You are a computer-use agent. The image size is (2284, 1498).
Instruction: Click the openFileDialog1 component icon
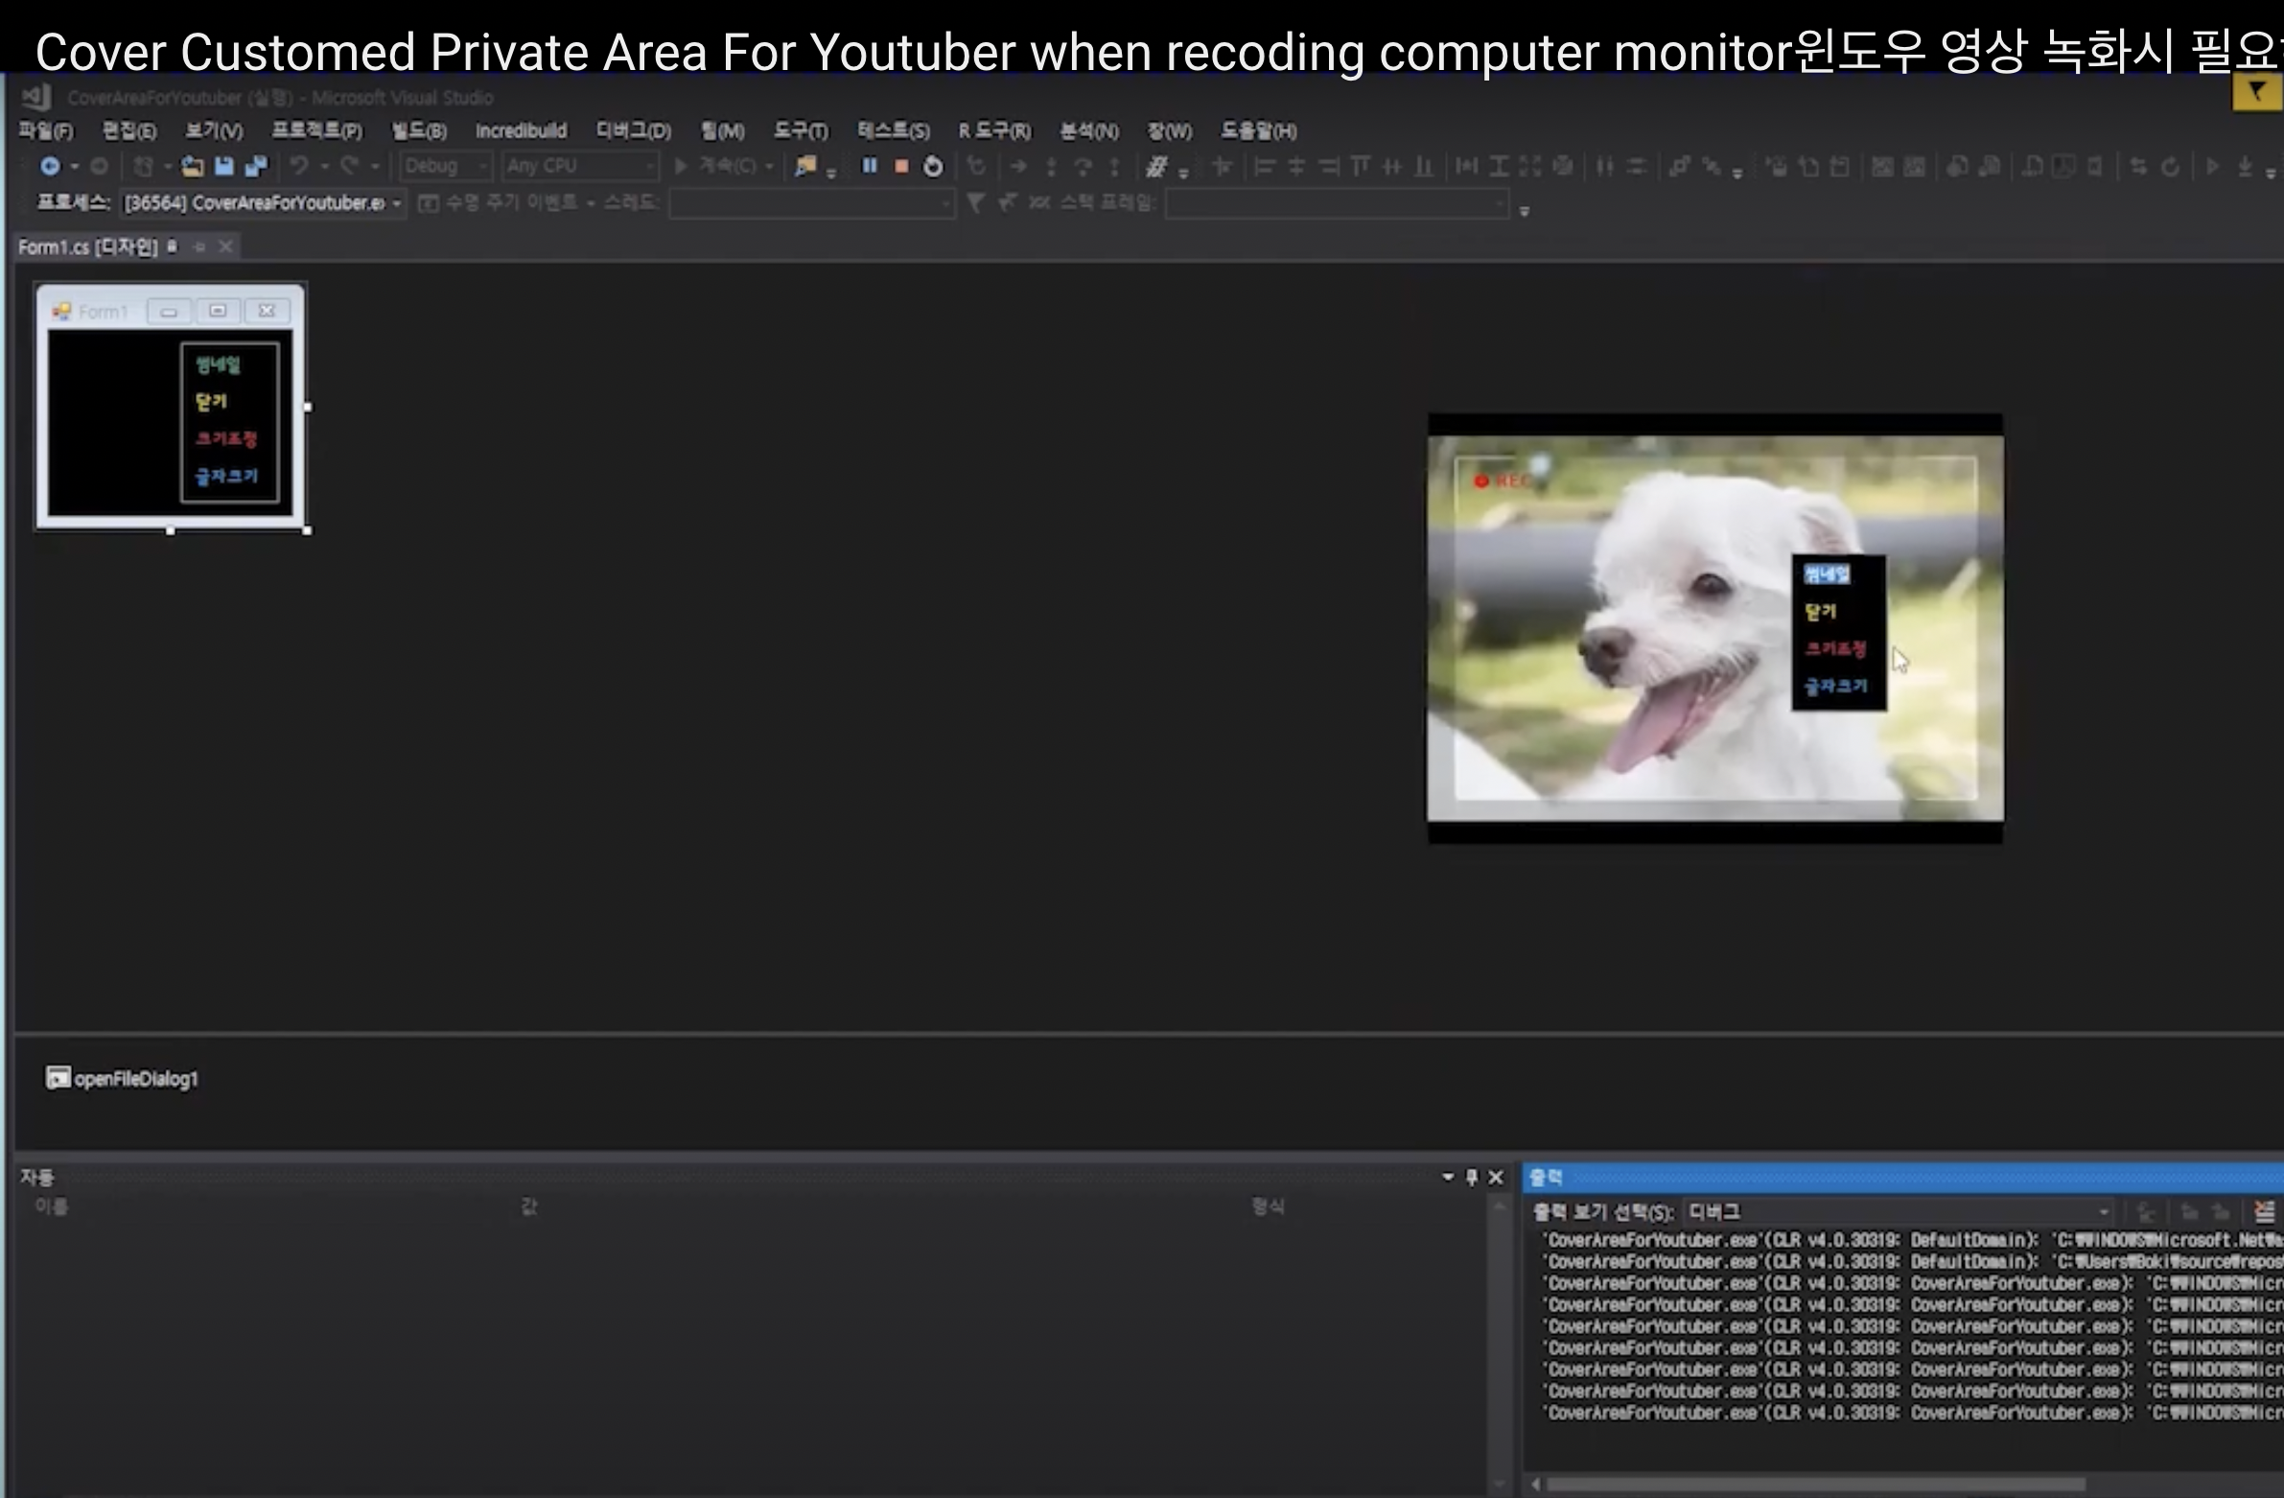point(58,1078)
